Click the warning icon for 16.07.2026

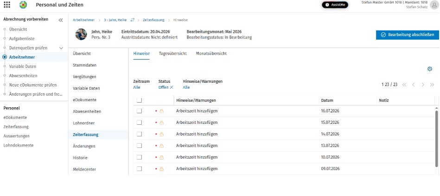161,111
